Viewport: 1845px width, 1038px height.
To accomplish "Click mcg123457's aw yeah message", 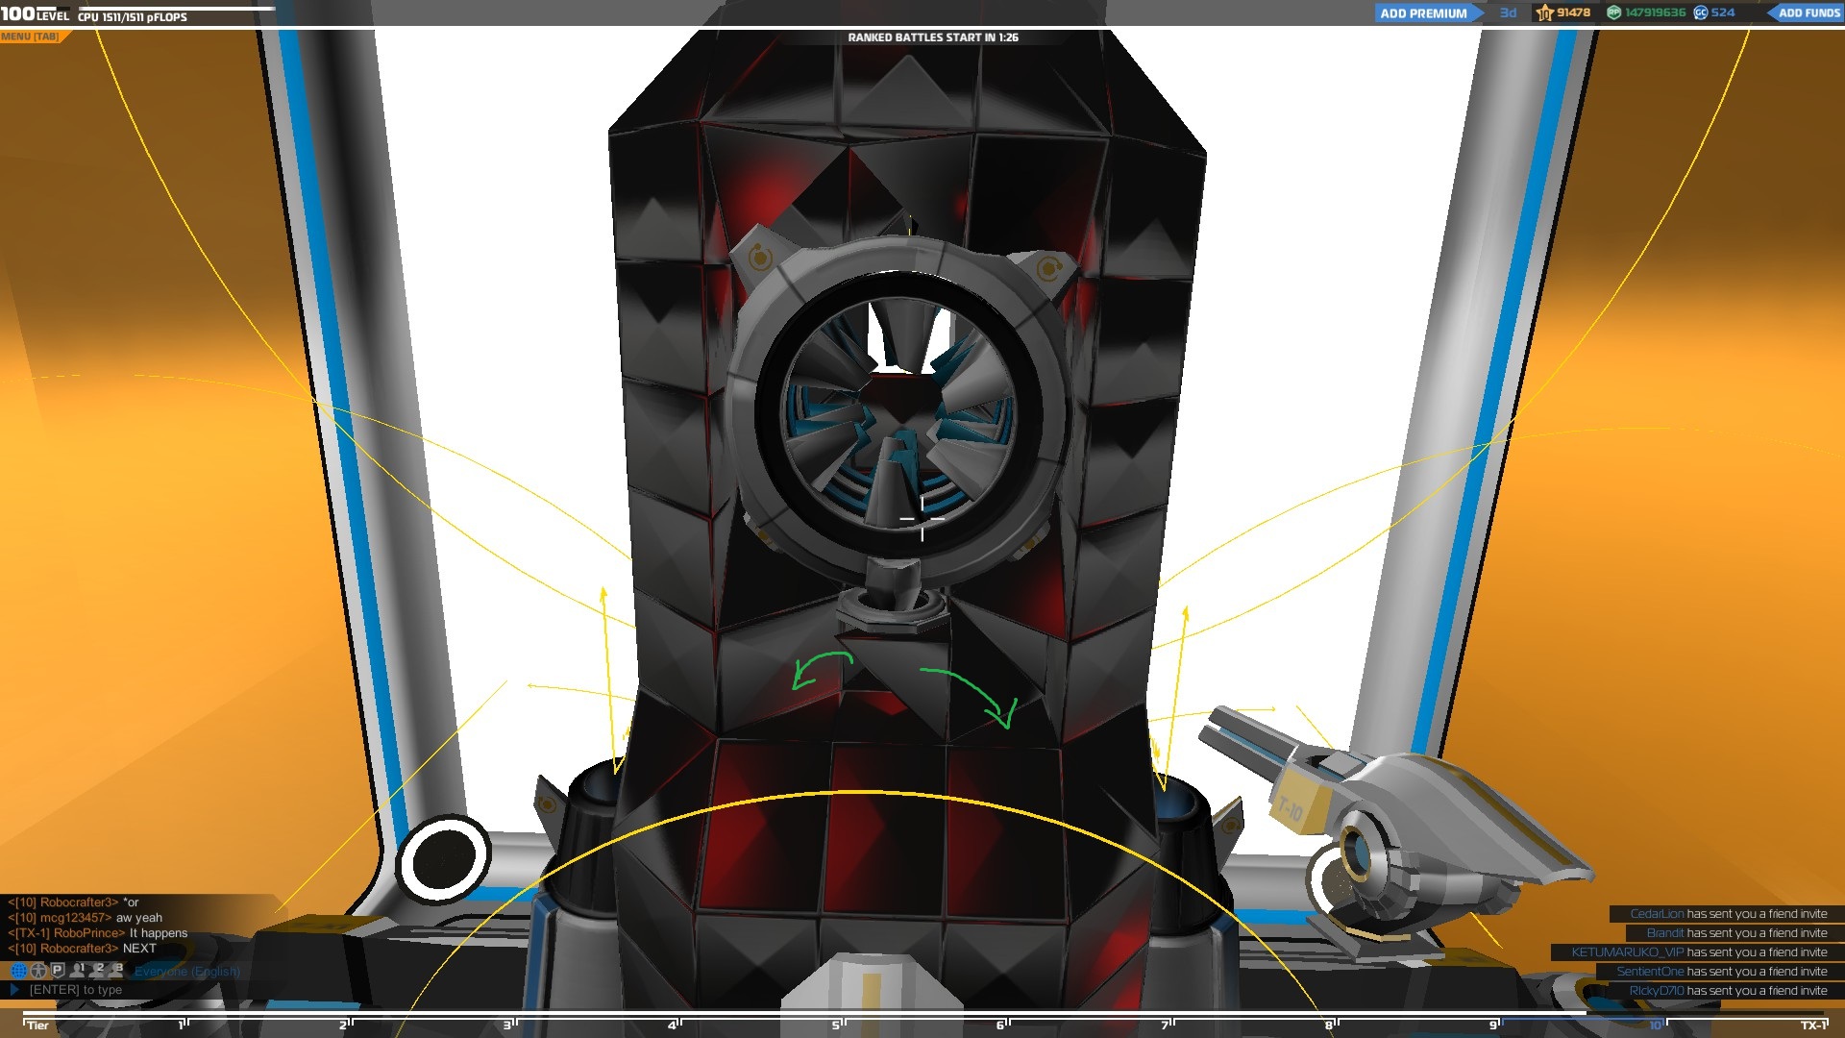I will point(85,918).
